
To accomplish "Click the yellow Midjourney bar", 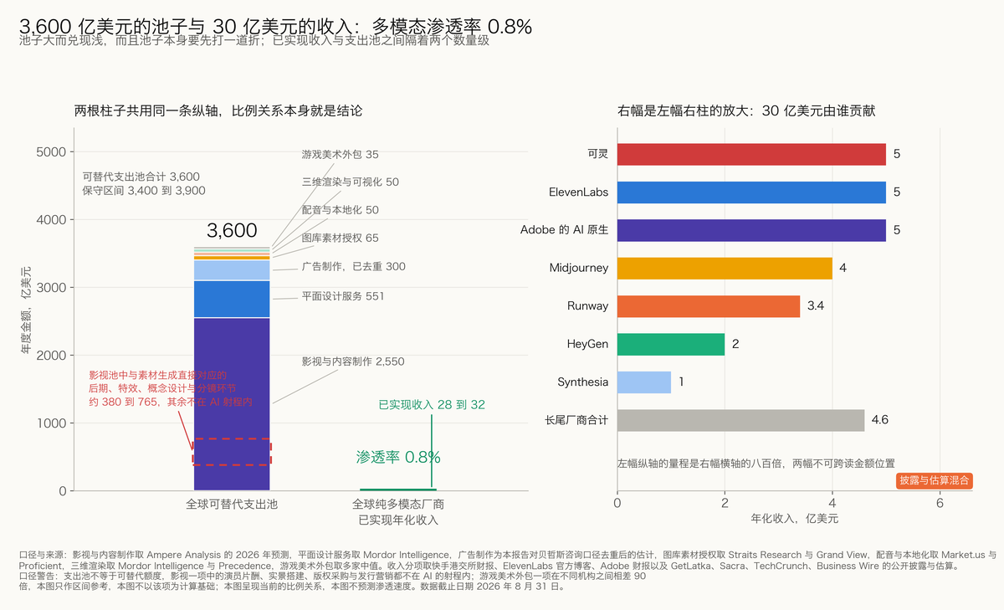I will point(725,268).
